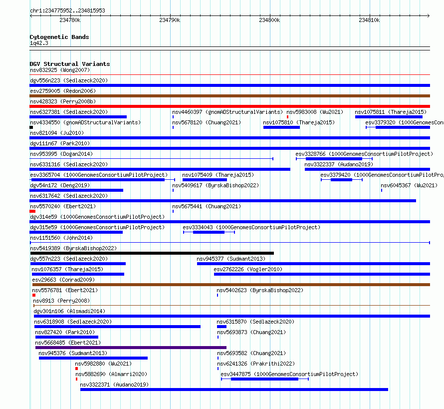Viewport: 444px width, 409px height.
Task: Click dgv301n106 (Alsmadi2014) label
Action: tap(69, 311)
